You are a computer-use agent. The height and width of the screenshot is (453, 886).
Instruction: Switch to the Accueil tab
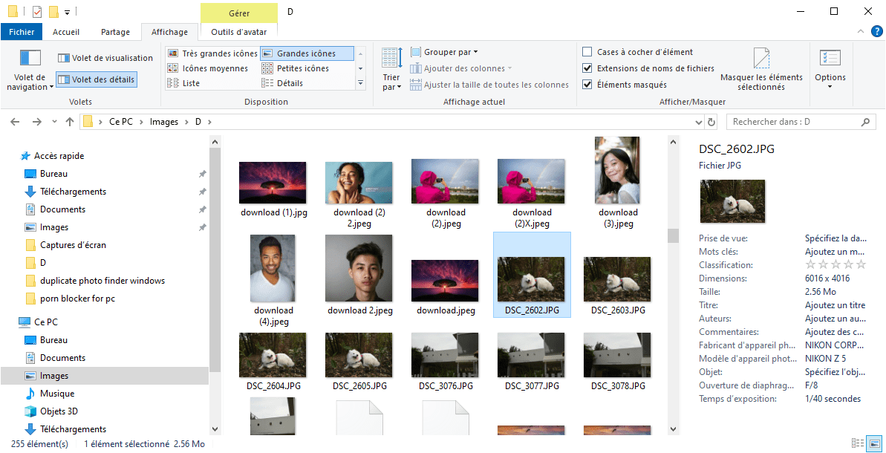point(66,32)
